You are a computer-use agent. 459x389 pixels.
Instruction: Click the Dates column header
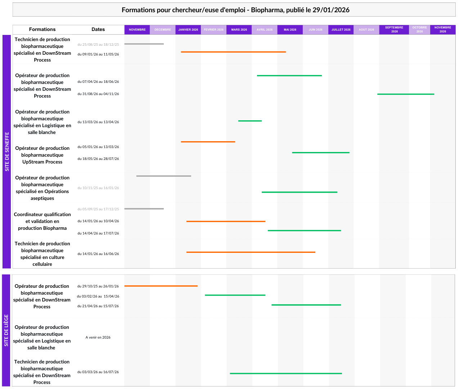tap(98, 30)
